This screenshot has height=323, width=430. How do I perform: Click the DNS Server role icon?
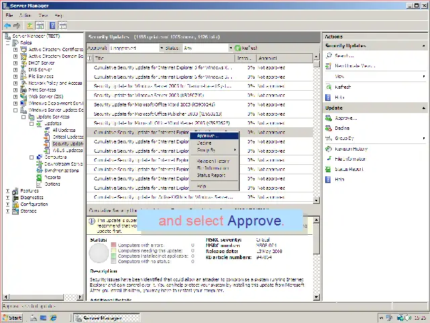coord(24,69)
